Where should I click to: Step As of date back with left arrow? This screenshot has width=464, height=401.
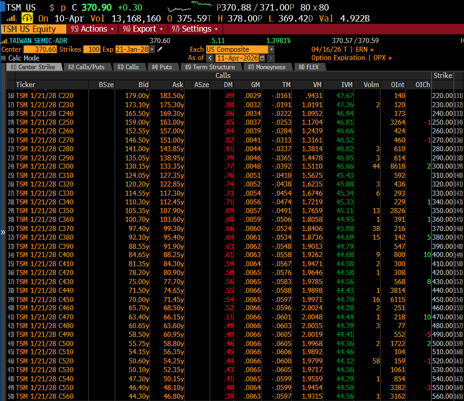tap(210, 58)
